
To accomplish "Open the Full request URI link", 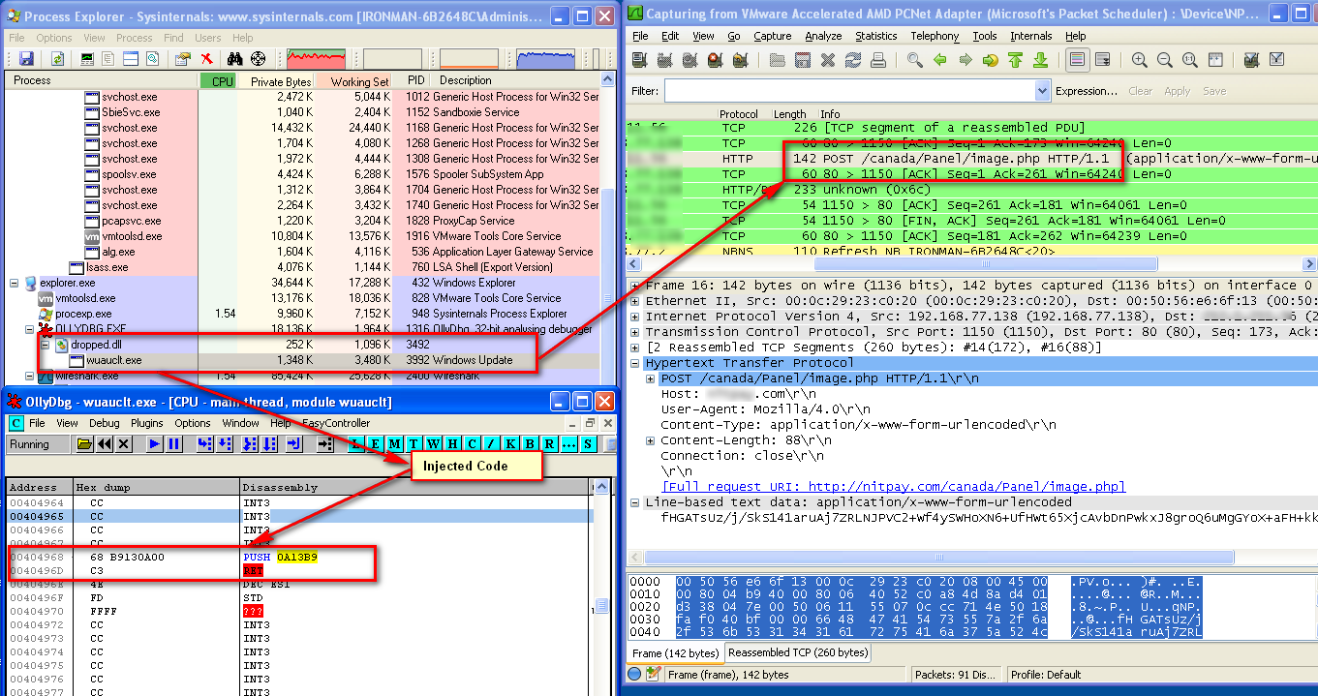I will [x=893, y=487].
